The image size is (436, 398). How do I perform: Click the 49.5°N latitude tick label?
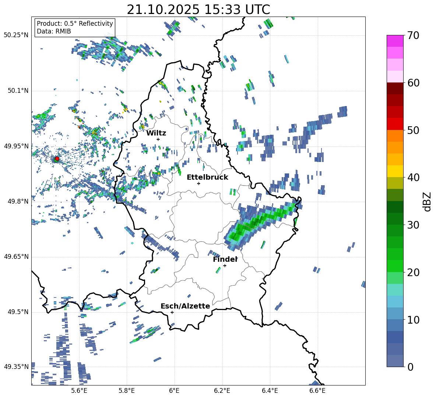[18, 312]
